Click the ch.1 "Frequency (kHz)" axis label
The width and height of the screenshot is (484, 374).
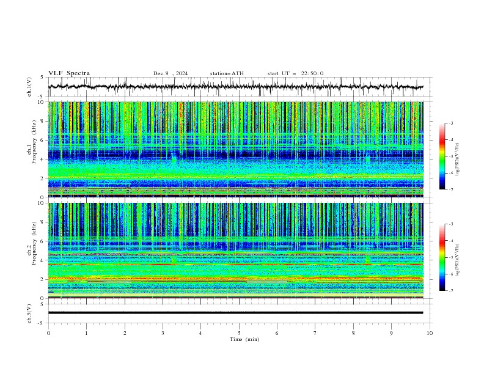(34, 142)
